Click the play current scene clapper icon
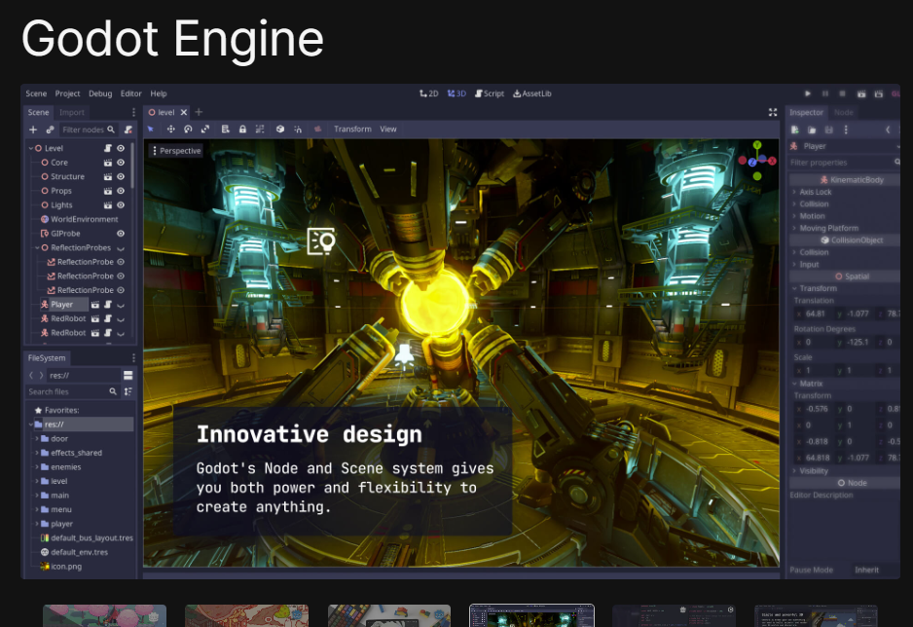913x627 pixels. click(861, 93)
